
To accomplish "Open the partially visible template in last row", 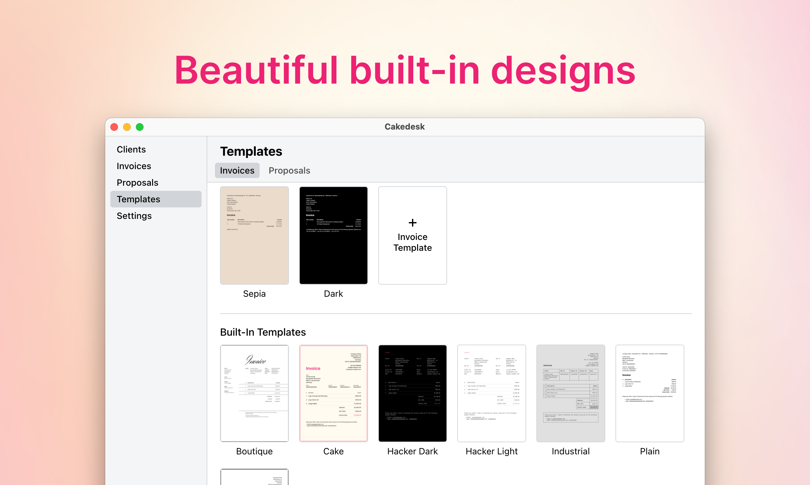I will click(x=254, y=477).
